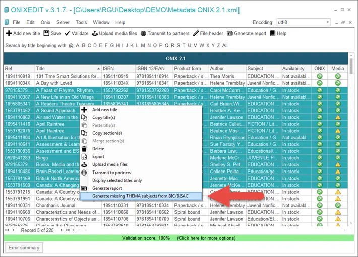Click the Validate checkmark icon
Viewport: 358px width, 257px height.
(x=67, y=34)
